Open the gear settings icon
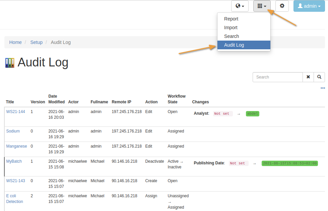 point(282,6)
